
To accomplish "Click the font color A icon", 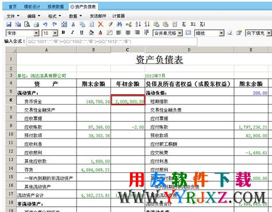I will (x=100, y=33).
